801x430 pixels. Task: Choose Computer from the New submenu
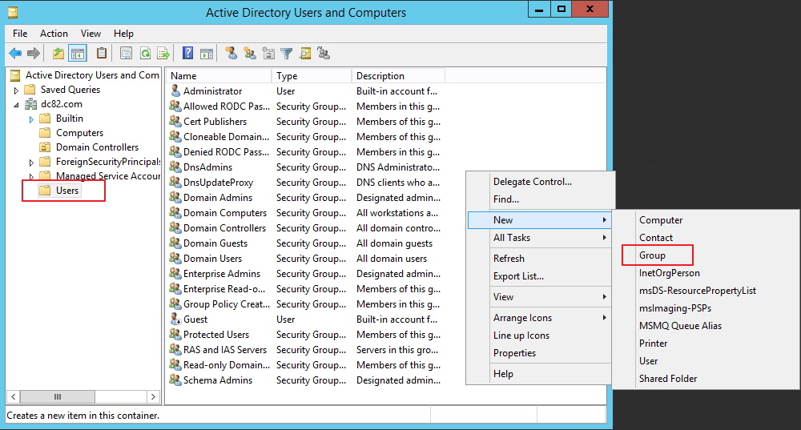(x=661, y=220)
